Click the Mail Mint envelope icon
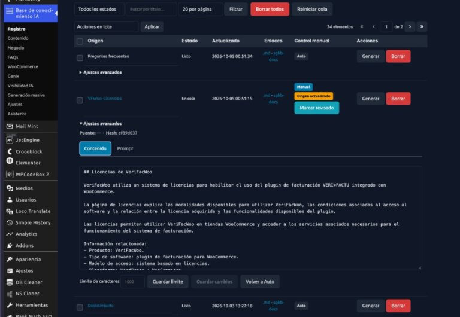The height and width of the screenshot is (317, 460). coord(10,126)
